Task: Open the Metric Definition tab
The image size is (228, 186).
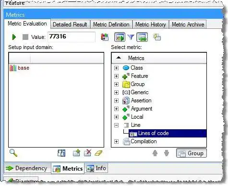Action: tap(111, 25)
